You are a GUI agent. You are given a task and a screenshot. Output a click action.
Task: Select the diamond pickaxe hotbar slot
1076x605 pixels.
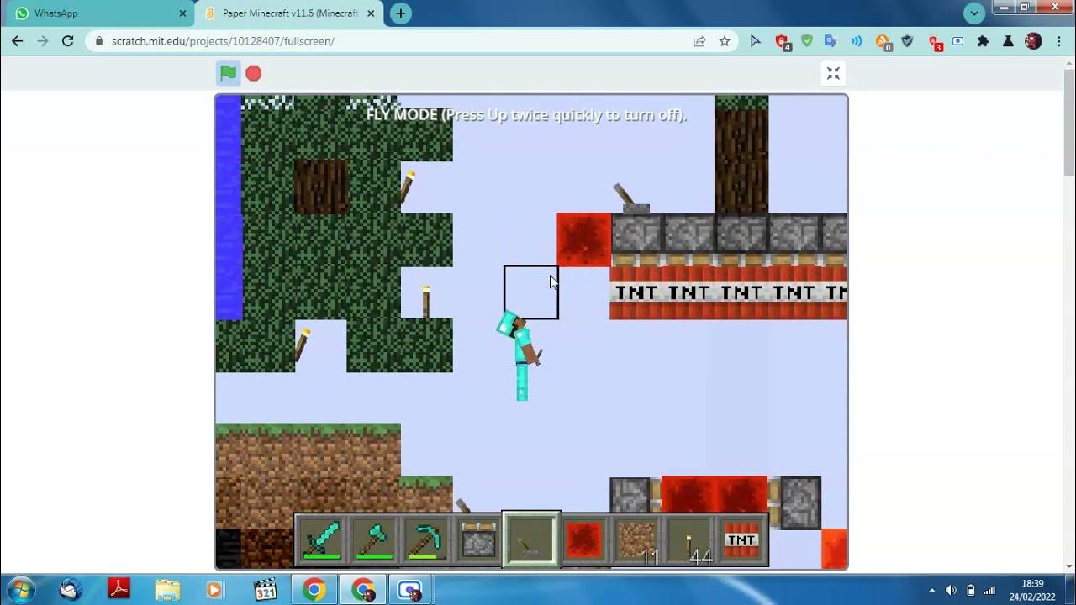[x=425, y=540]
